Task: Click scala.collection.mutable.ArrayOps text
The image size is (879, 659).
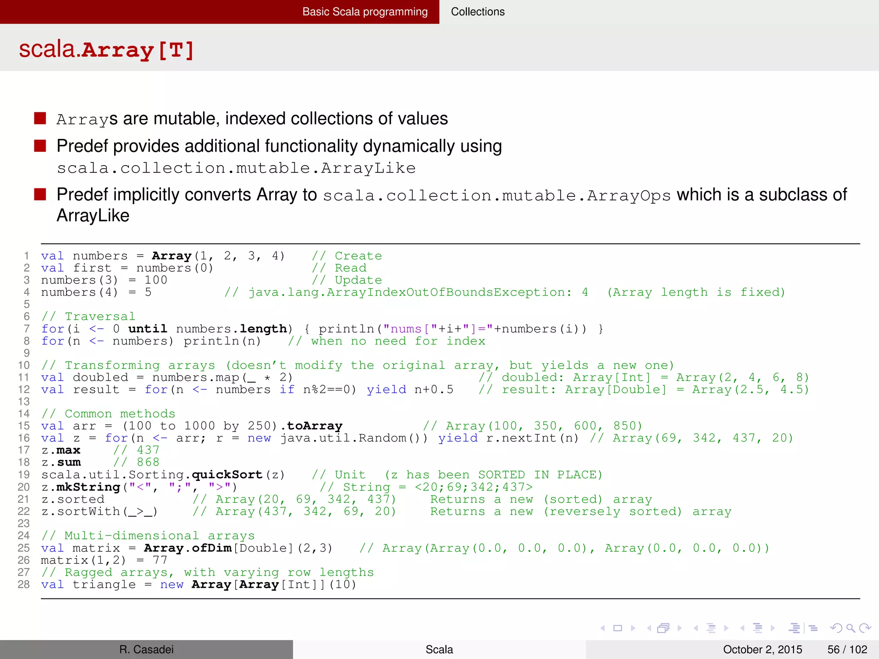Action: [x=497, y=196]
